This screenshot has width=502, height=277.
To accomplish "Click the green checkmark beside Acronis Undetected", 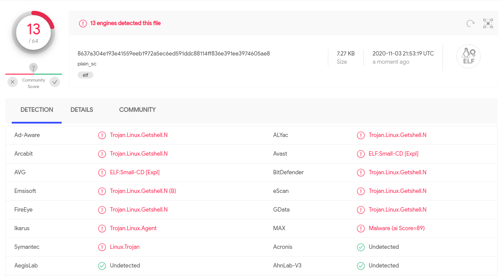I will click(361, 247).
